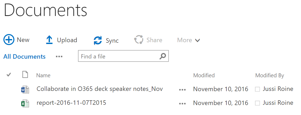
Task: Click the greyed Share icon
Action: tap(139, 40)
